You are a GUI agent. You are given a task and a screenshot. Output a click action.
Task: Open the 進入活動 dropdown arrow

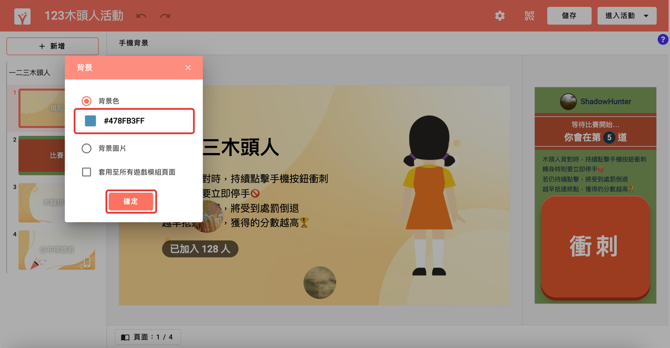pyautogui.click(x=646, y=16)
